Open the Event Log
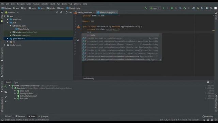Image resolution: width=218 pixels, height=123 pixels. click(208, 116)
